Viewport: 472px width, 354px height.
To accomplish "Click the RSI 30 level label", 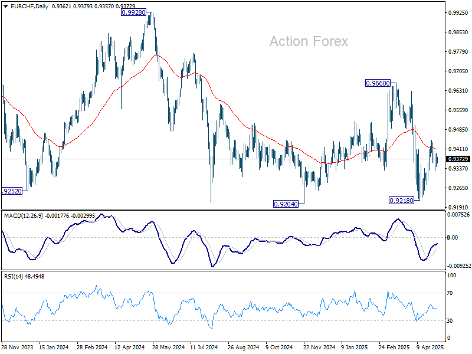I will (450, 321).
